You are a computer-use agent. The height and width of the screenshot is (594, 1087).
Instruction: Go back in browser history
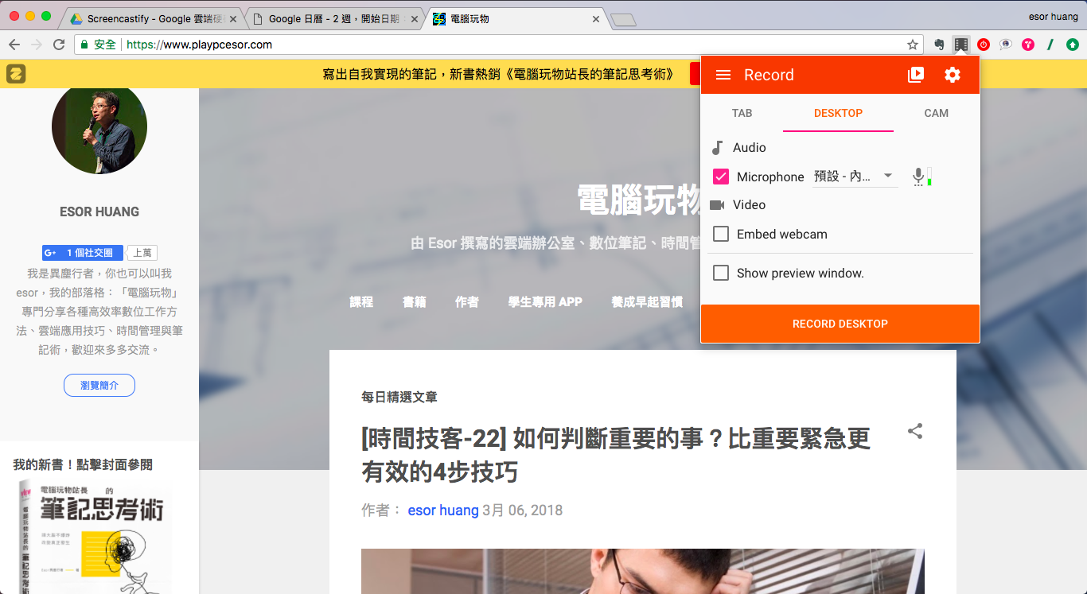coord(14,45)
